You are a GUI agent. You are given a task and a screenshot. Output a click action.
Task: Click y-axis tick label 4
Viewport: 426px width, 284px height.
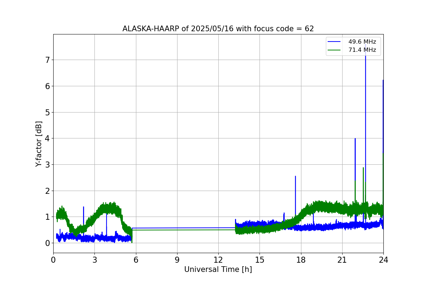[47, 138]
